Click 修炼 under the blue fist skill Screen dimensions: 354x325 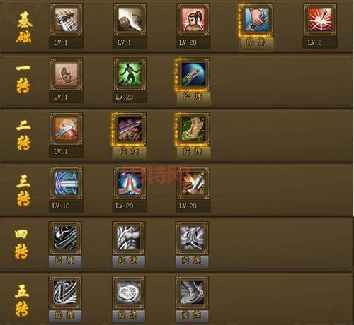click(193, 97)
